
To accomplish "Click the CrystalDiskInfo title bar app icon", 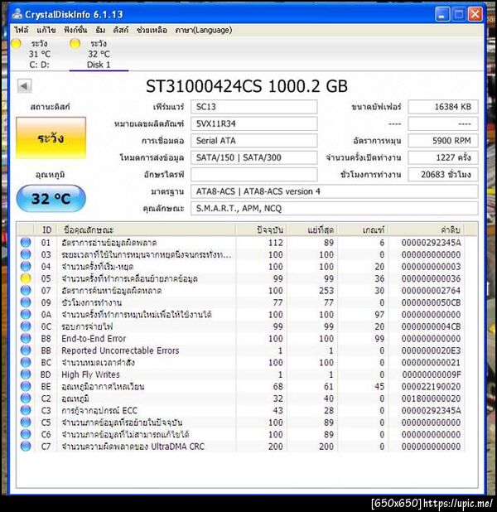I will point(17,14).
